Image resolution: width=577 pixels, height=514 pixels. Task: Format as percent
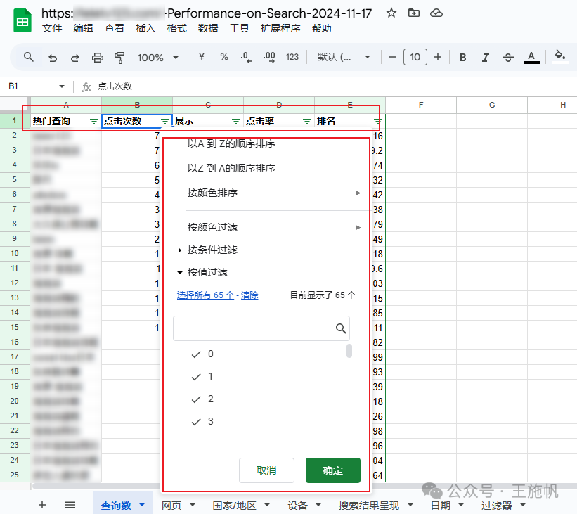[x=223, y=57]
